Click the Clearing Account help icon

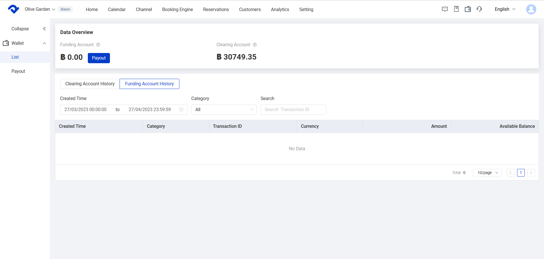(255, 45)
